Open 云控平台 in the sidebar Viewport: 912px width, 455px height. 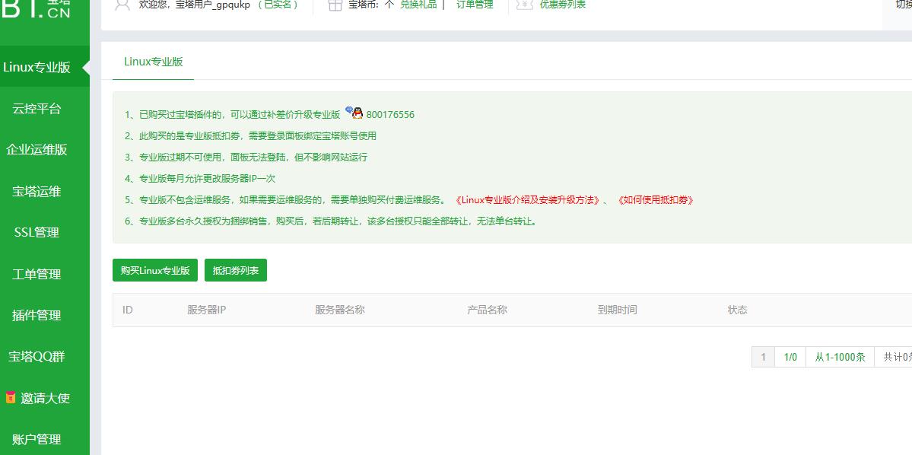pyautogui.click(x=37, y=108)
